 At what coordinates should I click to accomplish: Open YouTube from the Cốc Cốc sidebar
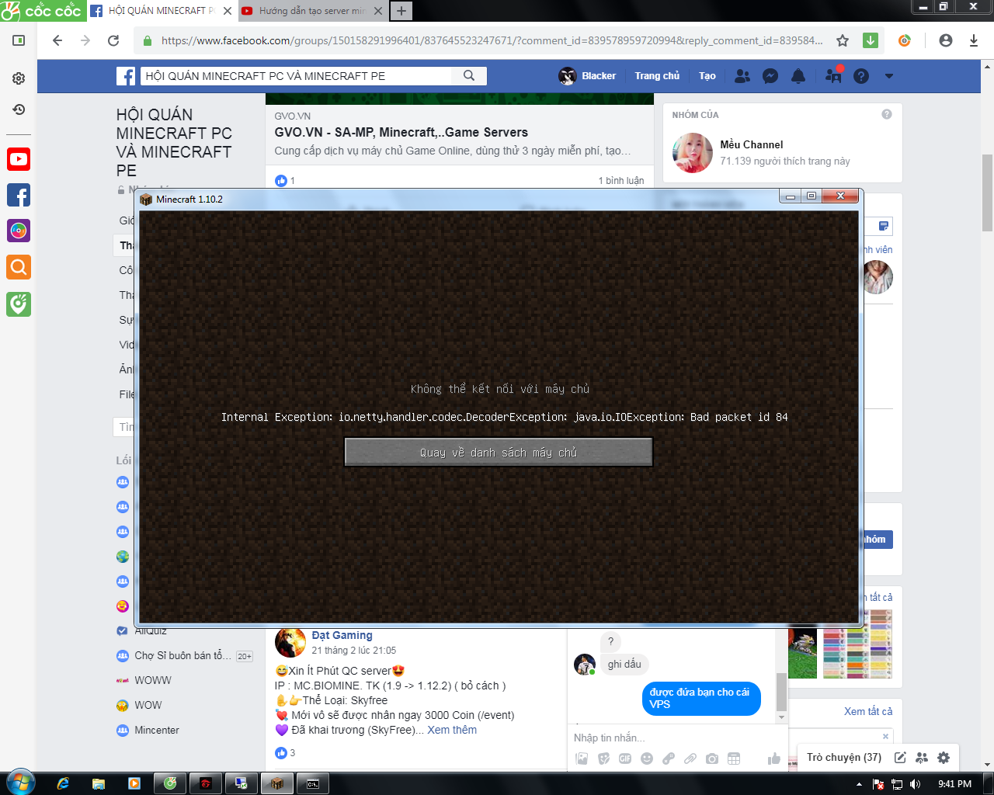pos(18,159)
